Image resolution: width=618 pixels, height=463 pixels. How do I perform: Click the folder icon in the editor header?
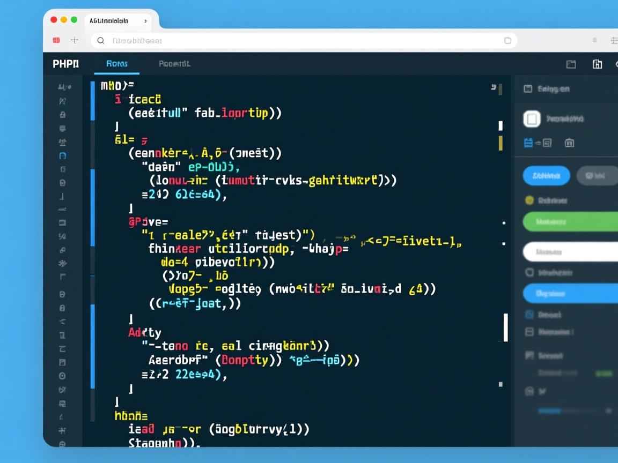571,64
